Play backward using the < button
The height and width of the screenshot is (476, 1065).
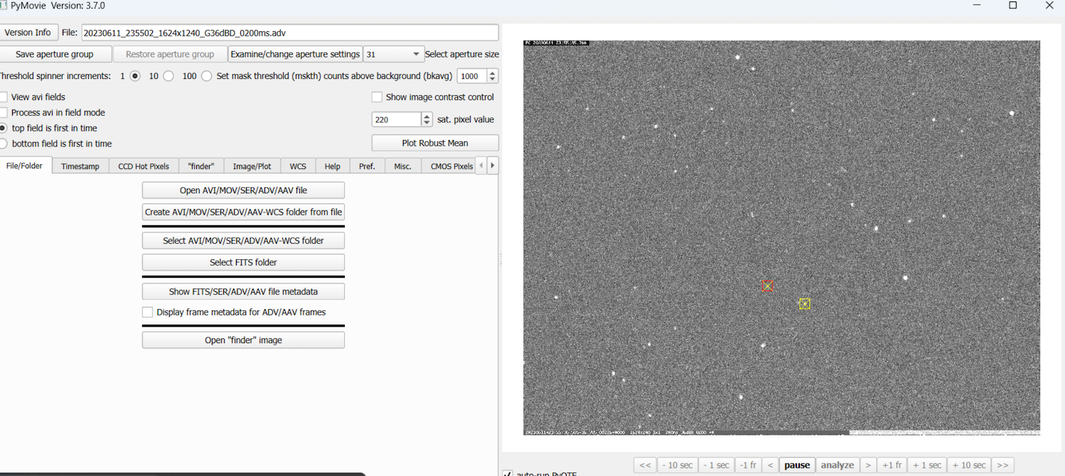click(x=770, y=465)
